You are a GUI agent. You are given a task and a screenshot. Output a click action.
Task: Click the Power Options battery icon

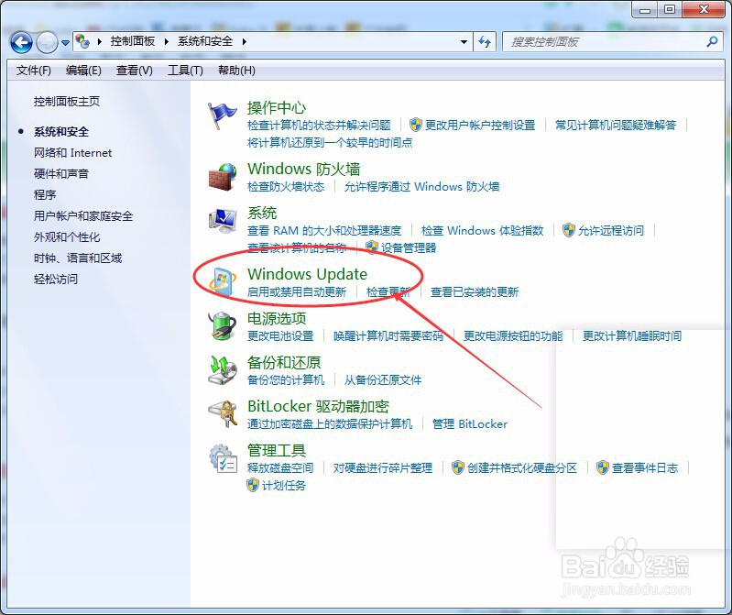pos(223,326)
